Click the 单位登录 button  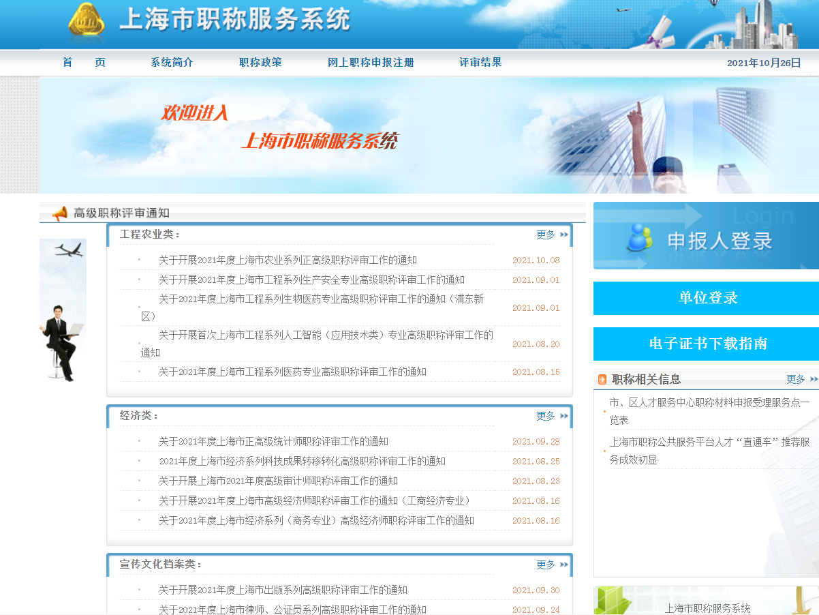coord(706,298)
